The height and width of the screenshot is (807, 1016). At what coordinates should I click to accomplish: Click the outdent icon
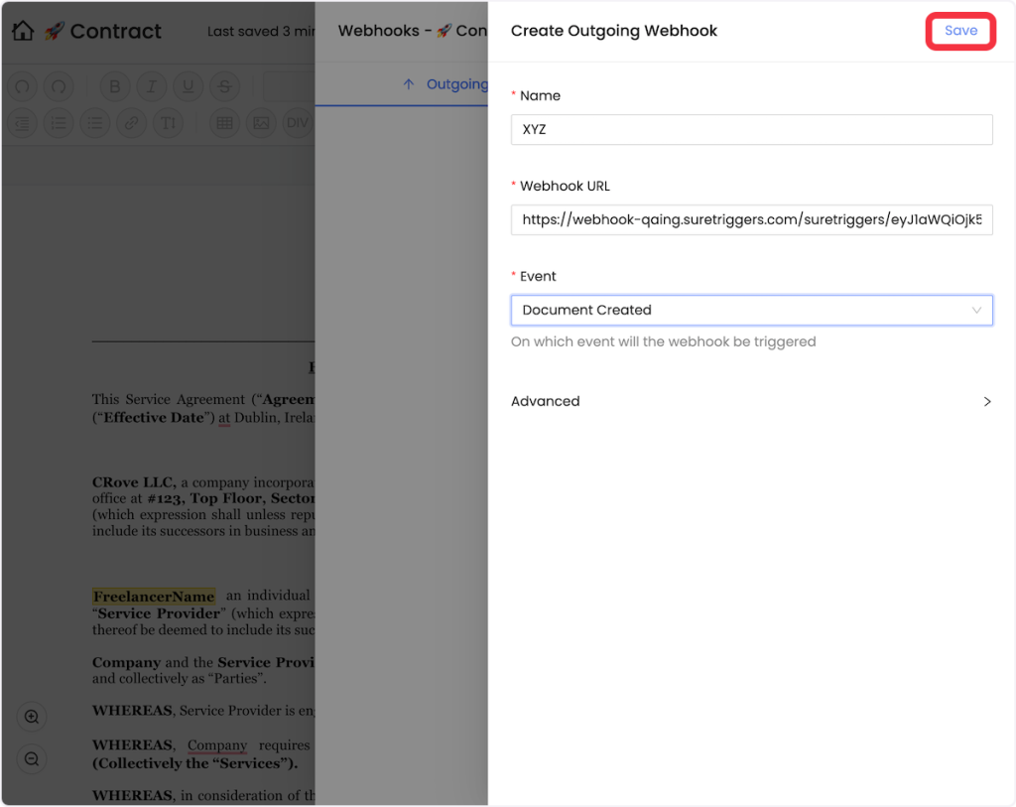click(x=23, y=123)
